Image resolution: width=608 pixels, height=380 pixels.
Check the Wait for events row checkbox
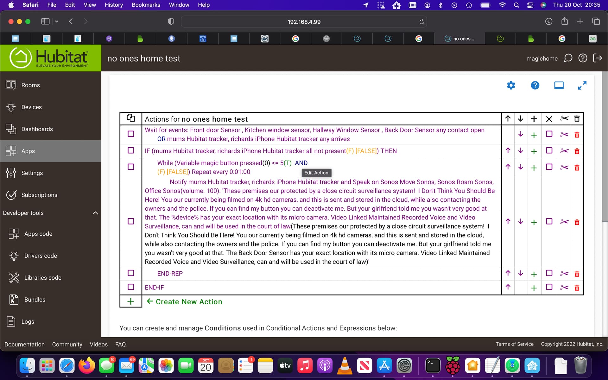(131, 134)
